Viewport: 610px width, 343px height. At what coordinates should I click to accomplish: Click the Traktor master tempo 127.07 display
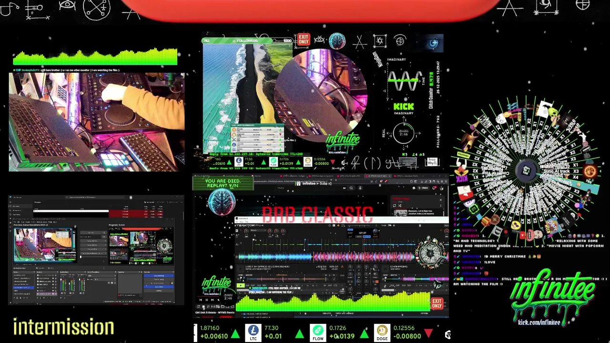click(362, 233)
